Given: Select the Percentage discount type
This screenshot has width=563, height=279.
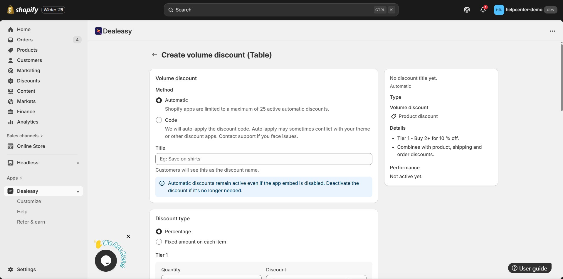Looking at the screenshot, I should click(x=159, y=231).
